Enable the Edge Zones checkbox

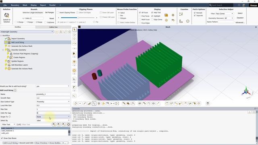coord(152,20)
